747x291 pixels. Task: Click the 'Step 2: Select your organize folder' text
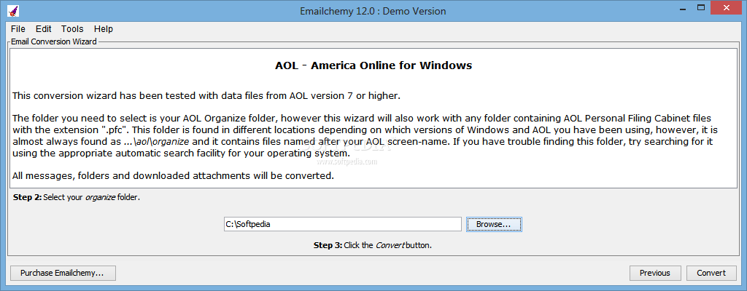pyautogui.click(x=77, y=197)
